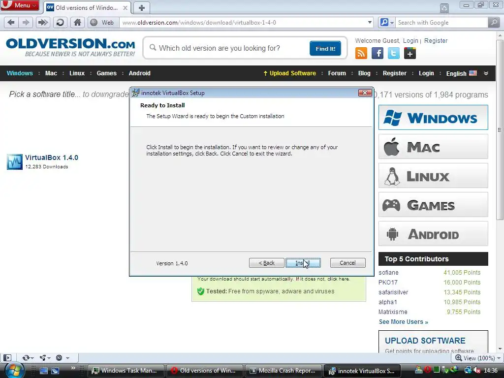The height and width of the screenshot is (378, 504).
Task: Select Mac in the navigation bar
Action: point(51,73)
